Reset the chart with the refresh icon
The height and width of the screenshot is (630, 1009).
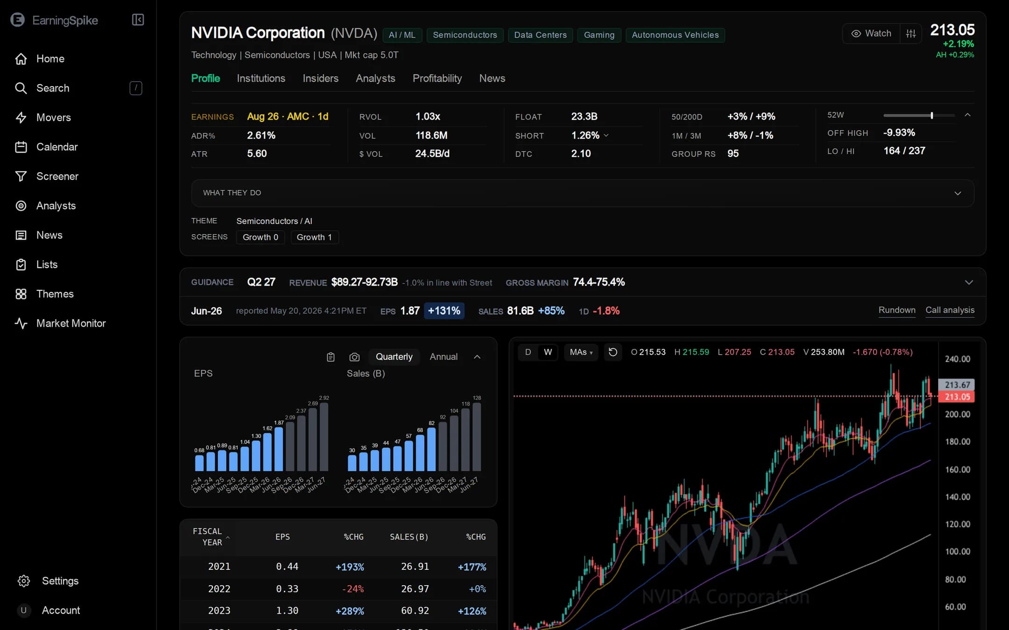click(x=613, y=352)
